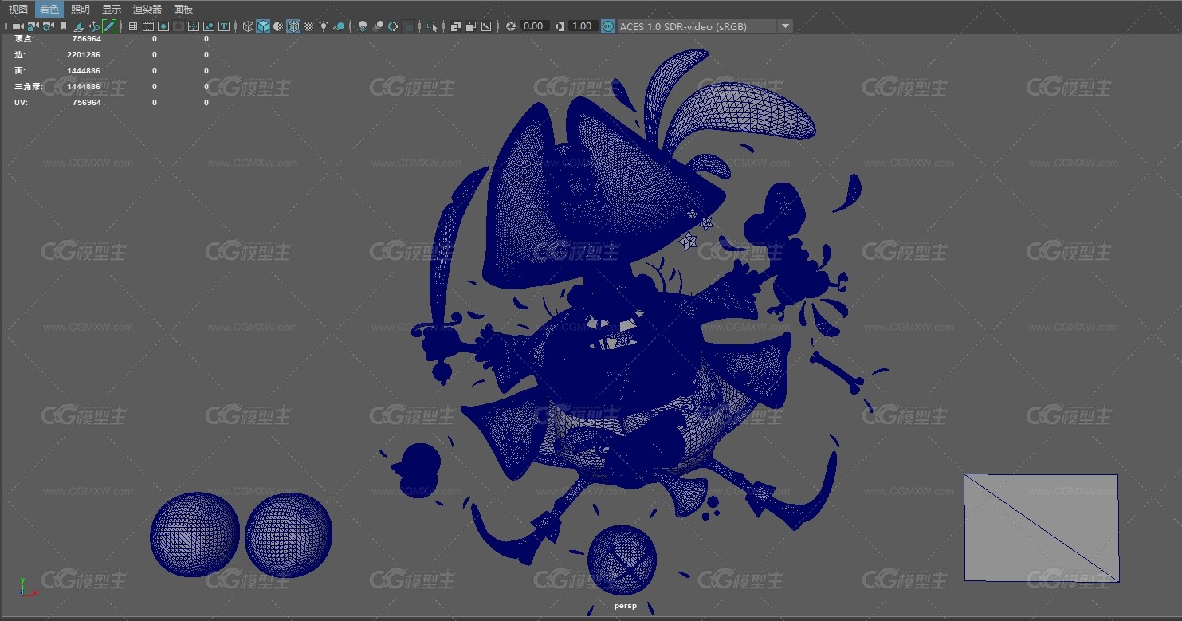Toggle the Film Gate icon
The width and height of the screenshot is (1182, 621).
148,26
